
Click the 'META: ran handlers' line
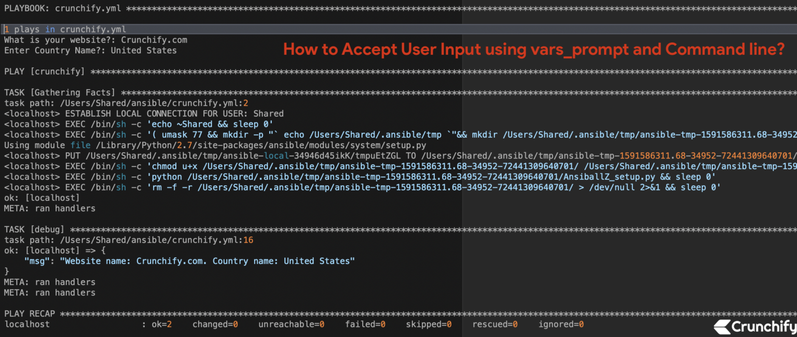[49, 208]
